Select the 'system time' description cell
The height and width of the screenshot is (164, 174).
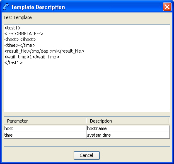[128, 135]
